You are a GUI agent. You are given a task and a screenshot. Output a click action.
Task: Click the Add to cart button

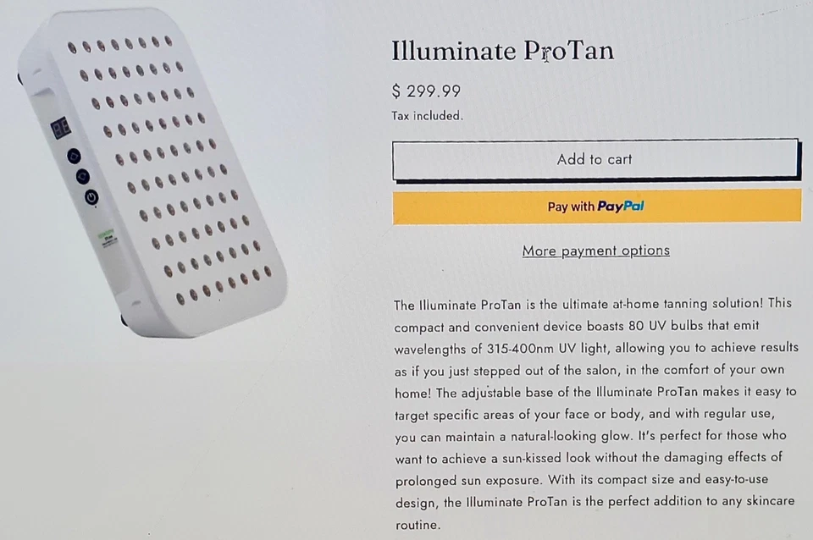coord(595,159)
